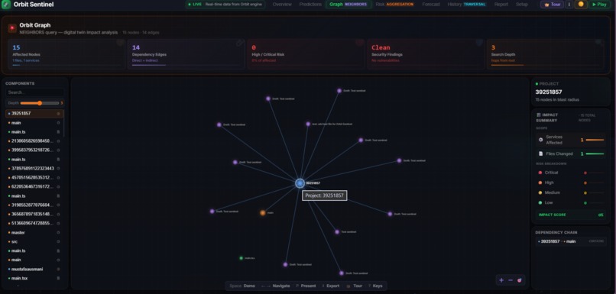
Task: Select component 5136609674728855
Action: pyautogui.click(x=34, y=223)
